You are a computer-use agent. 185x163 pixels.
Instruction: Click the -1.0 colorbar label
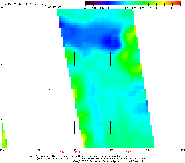point(93,8)
